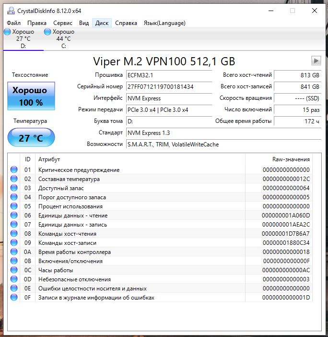Click the drive letter field D:
The image size is (328, 337).
[x=169, y=121]
